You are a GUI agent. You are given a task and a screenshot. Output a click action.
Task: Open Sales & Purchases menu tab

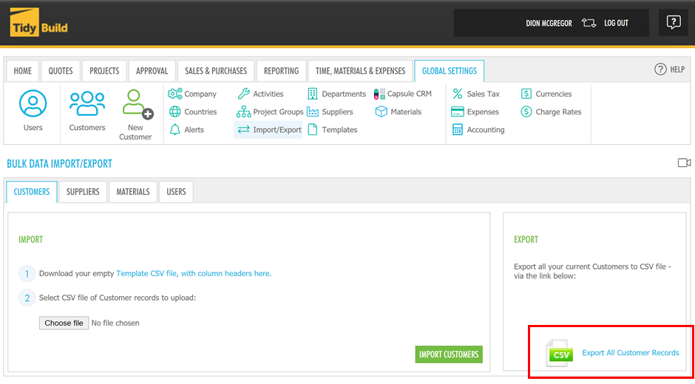pyautogui.click(x=216, y=71)
